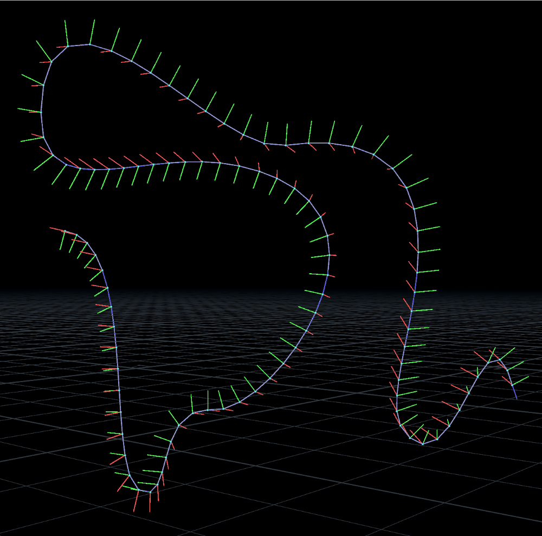
Task: Select the rightmost bend of the inner curve
Action: (328, 255)
